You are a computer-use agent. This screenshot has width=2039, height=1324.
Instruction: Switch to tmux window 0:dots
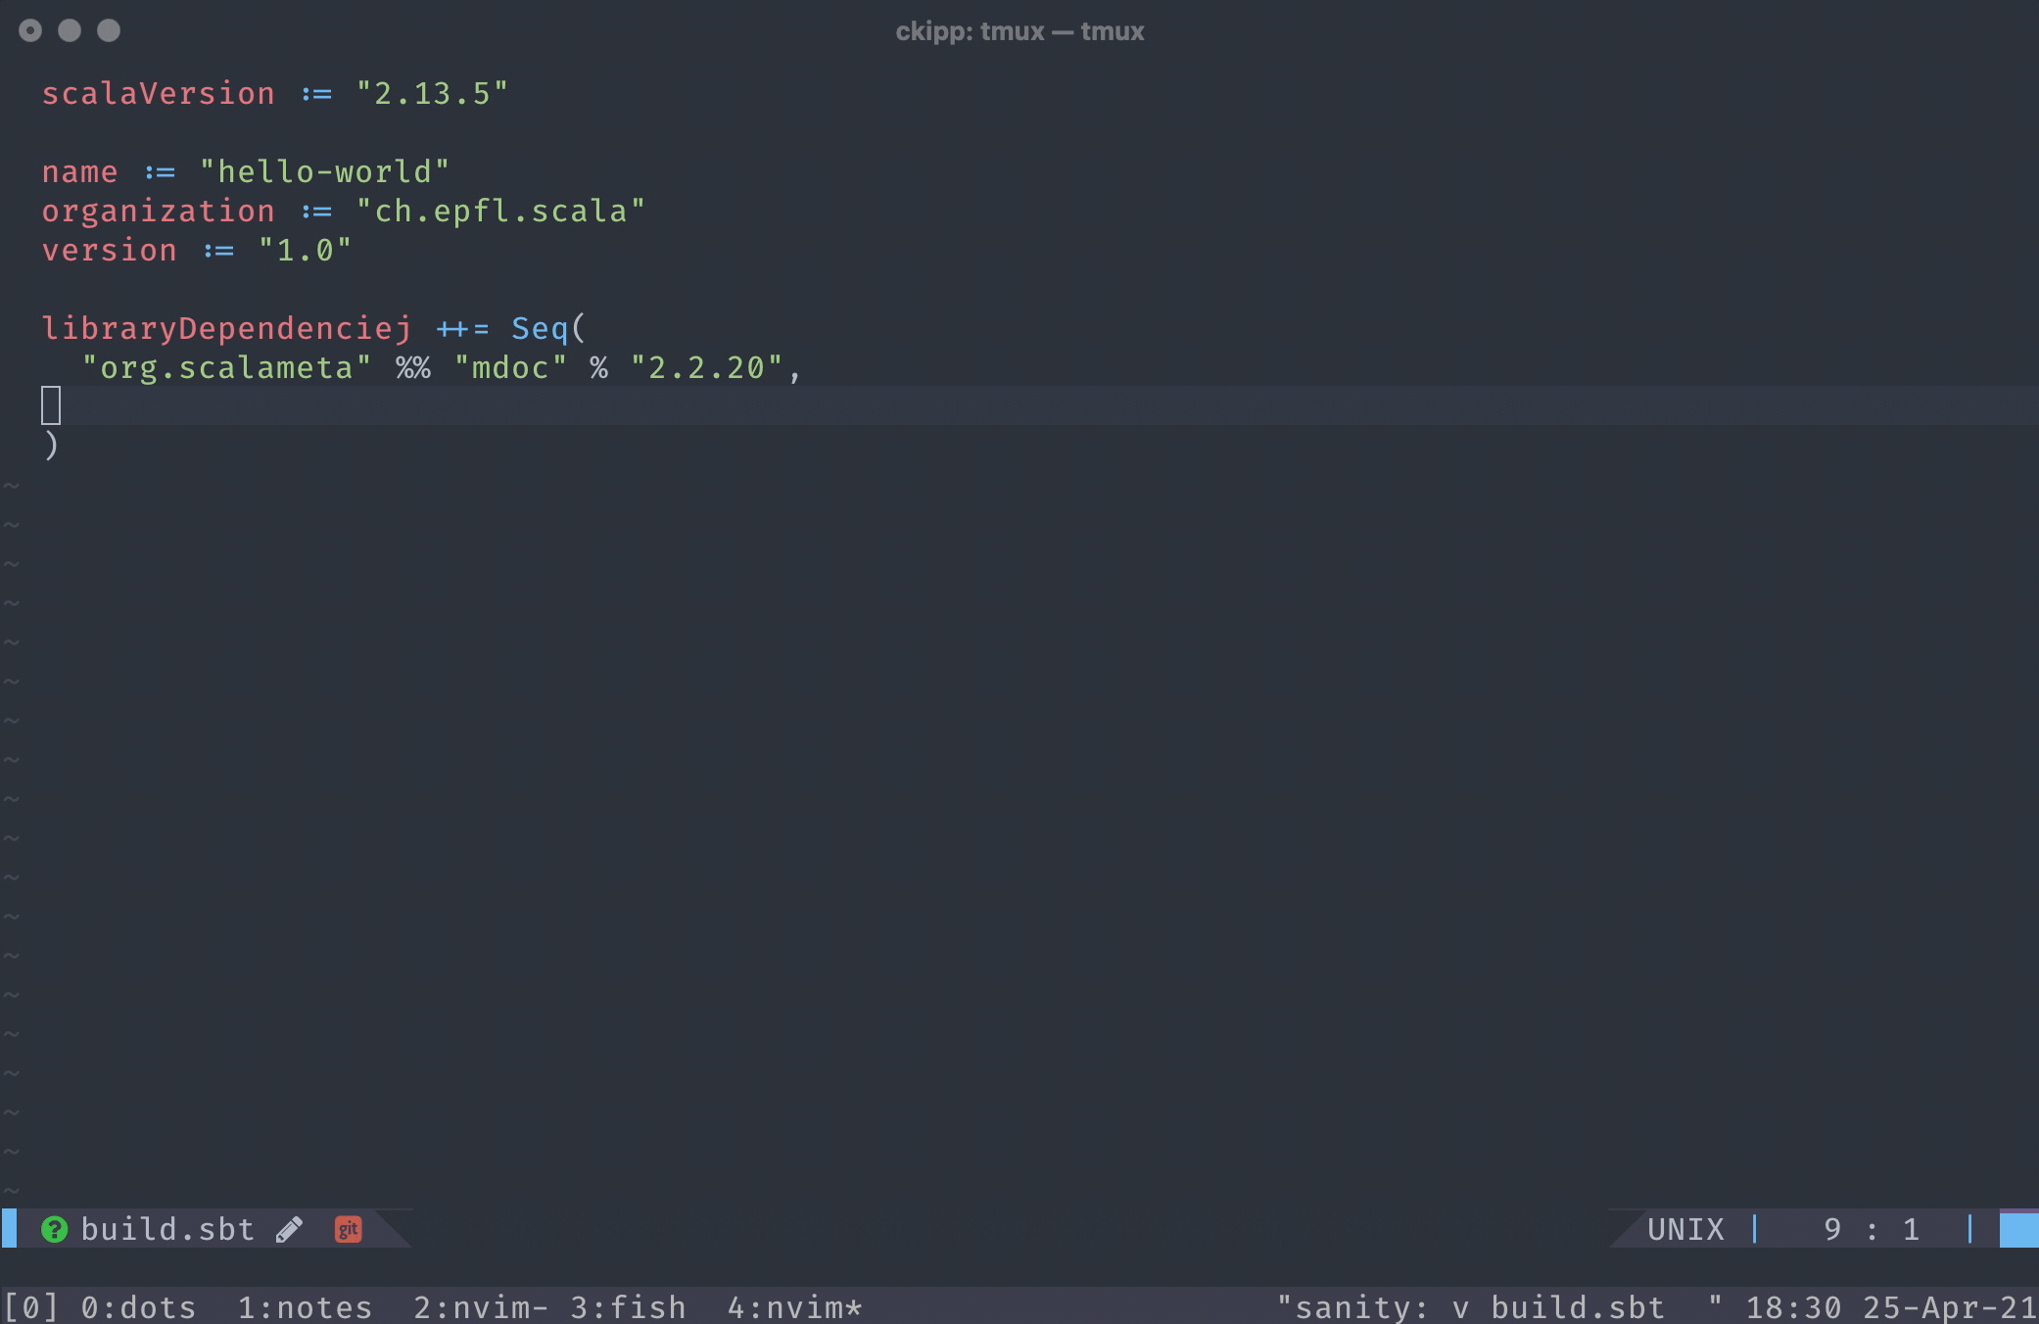(x=138, y=1307)
